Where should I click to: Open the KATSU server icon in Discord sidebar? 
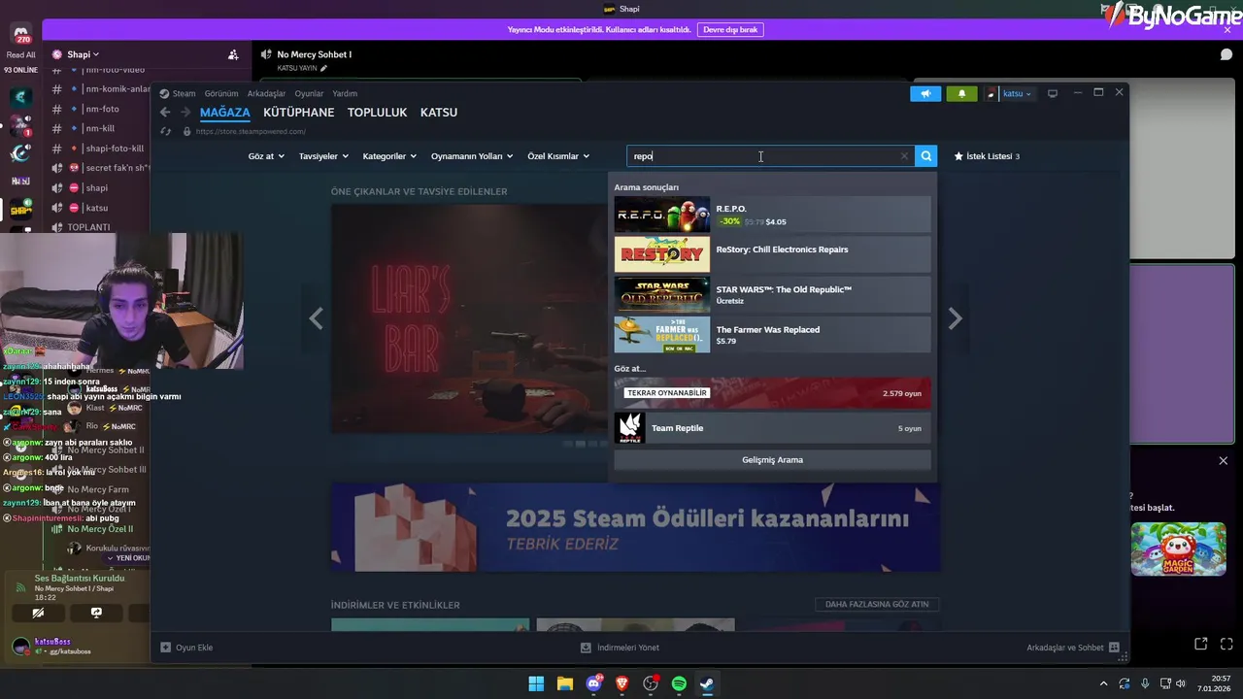[x=20, y=181]
